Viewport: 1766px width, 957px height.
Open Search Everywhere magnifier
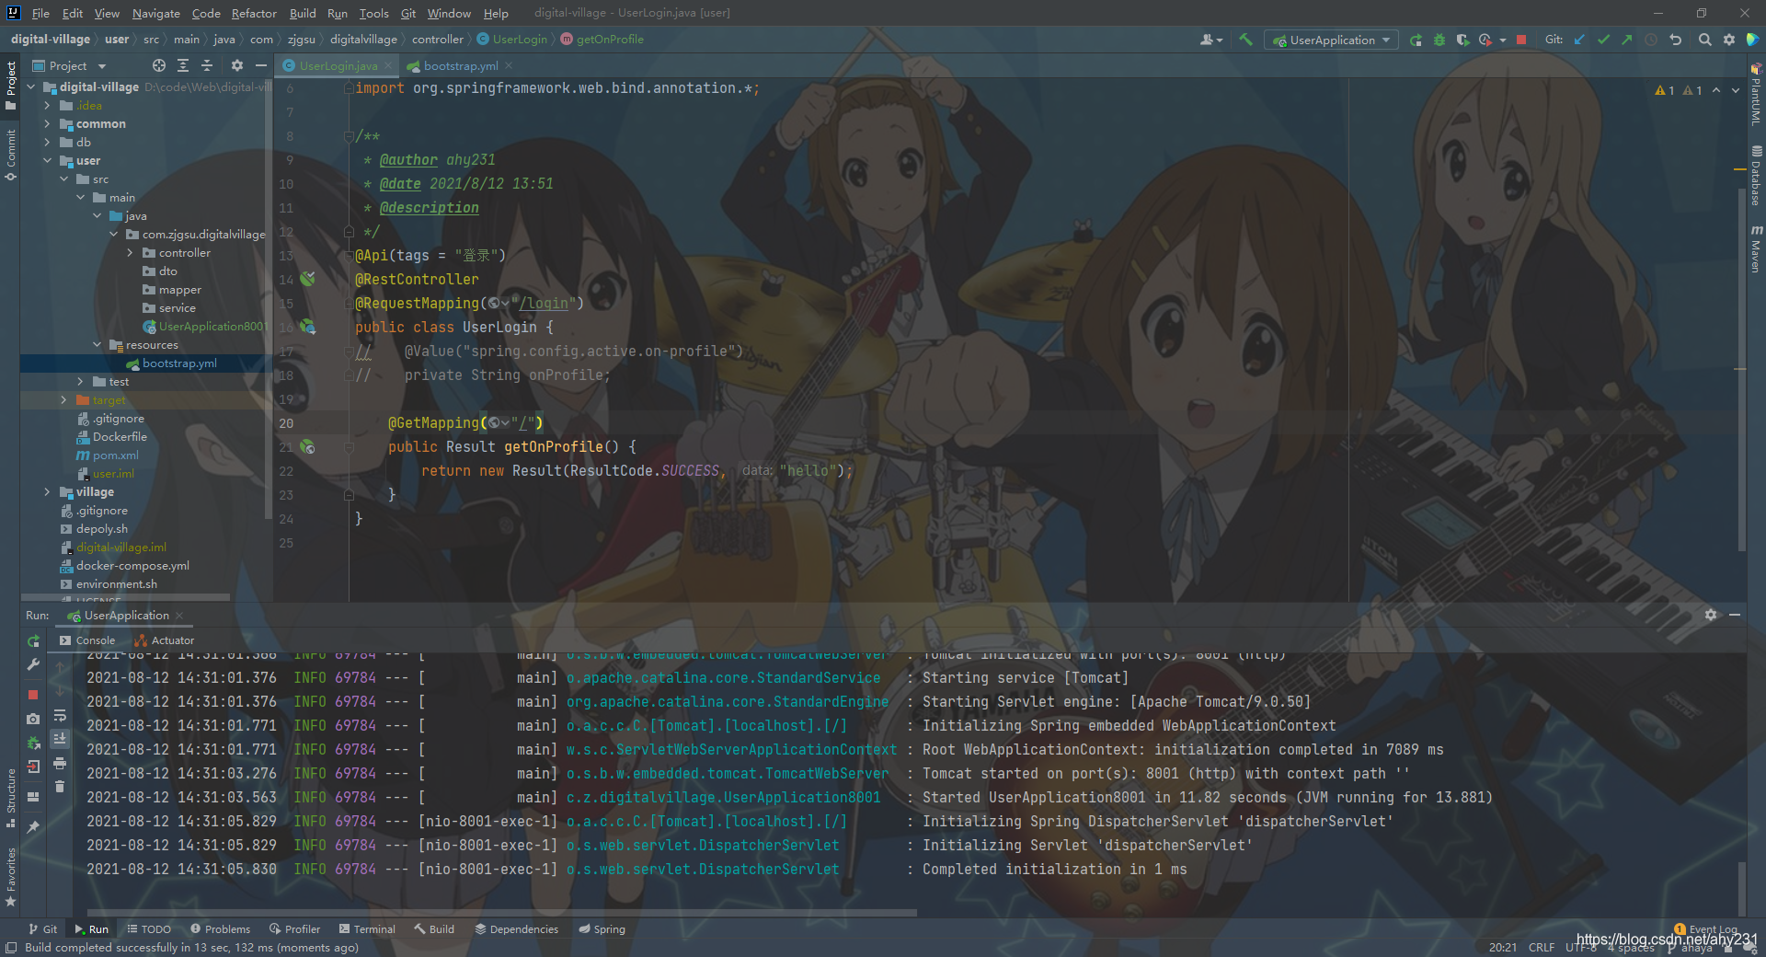point(1704,40)
